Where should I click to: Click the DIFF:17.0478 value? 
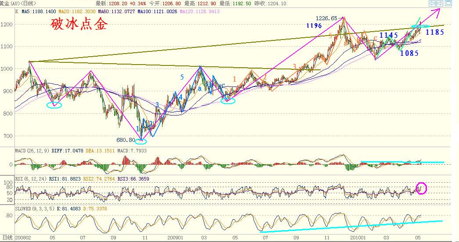(x=67, y=151)
